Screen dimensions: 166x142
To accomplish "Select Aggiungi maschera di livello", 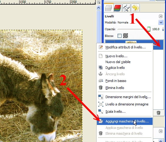I will (x=125, y=121).
